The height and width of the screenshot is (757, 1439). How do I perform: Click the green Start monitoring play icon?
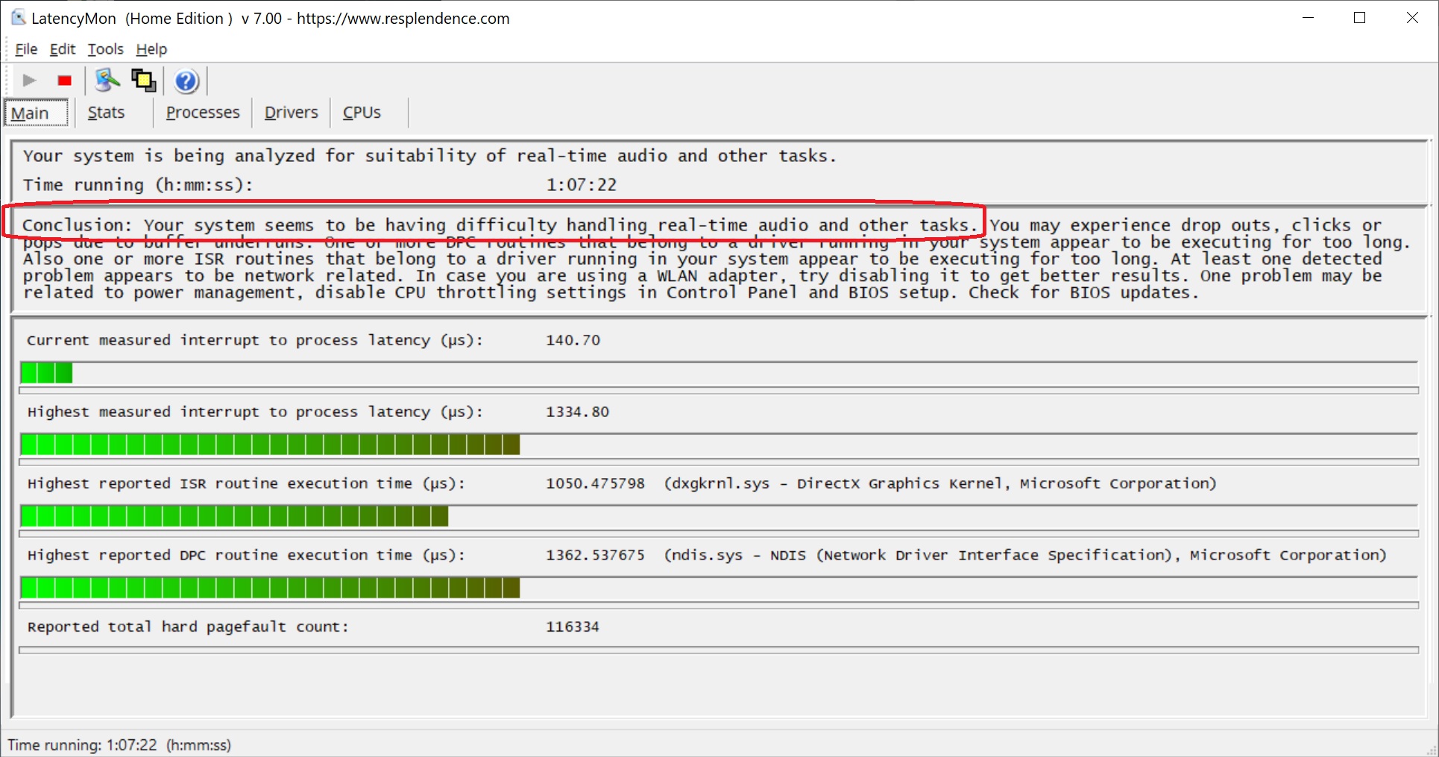[29, 81]
